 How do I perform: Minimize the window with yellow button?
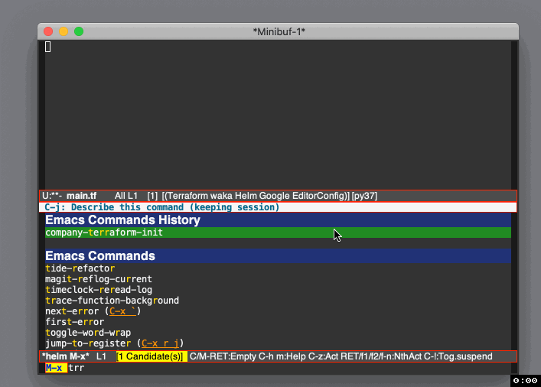(x=64, y=31)
